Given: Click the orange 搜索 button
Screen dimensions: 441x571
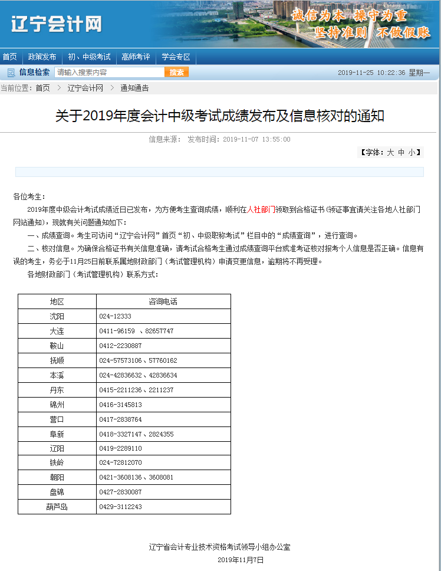Looking at the screenshot, I should pos(176,73).
